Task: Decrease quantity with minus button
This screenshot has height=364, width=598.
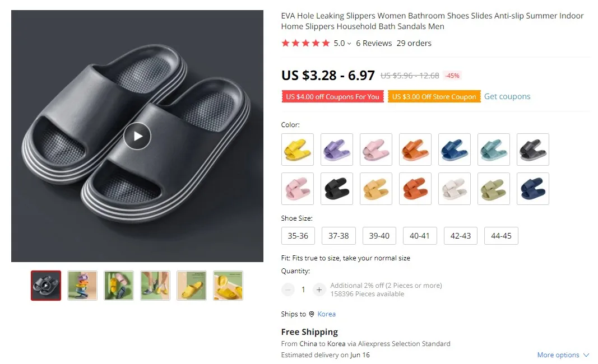Action: pos(288,290)
